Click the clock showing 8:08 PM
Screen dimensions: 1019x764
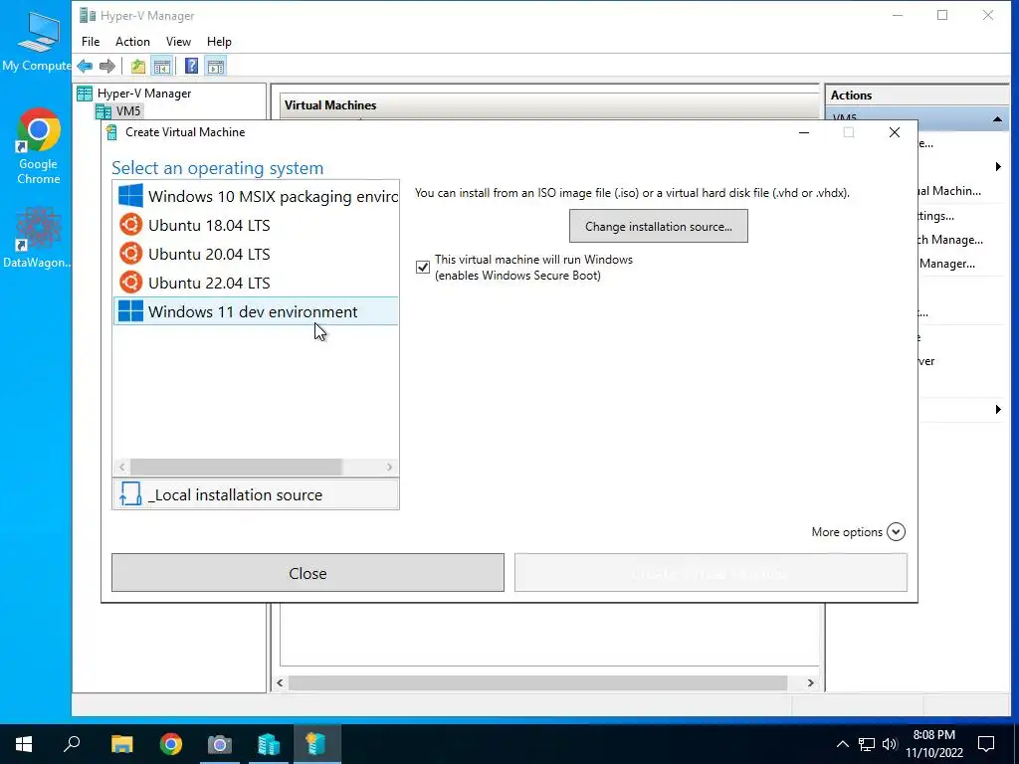933,735
